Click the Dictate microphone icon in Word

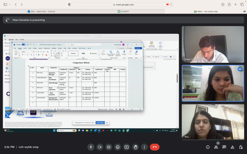coord(124,52)
